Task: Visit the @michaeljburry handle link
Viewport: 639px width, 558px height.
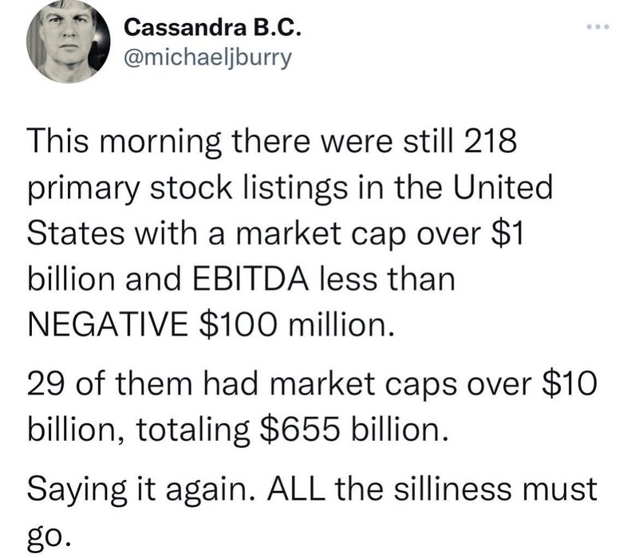Action: pyautogui.click(x=207, y=58)
